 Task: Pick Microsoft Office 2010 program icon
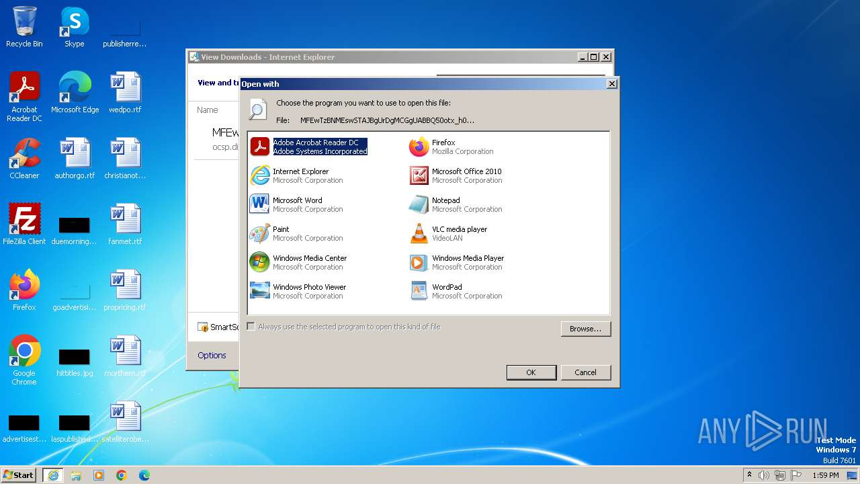tap(419, 175)
